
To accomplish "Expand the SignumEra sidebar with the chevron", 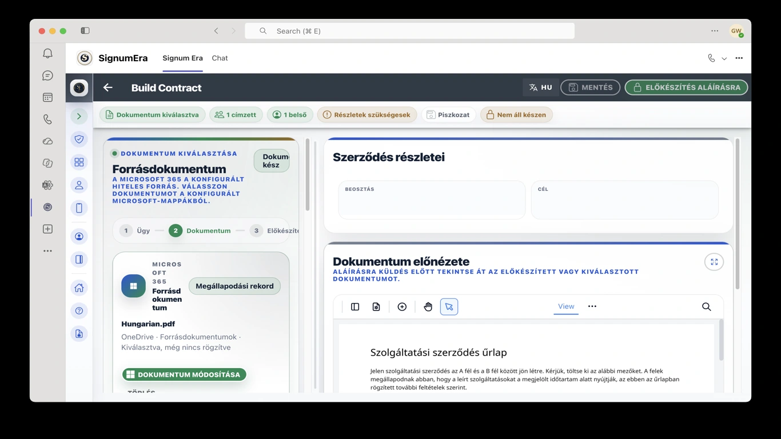I will coord(79,116).
